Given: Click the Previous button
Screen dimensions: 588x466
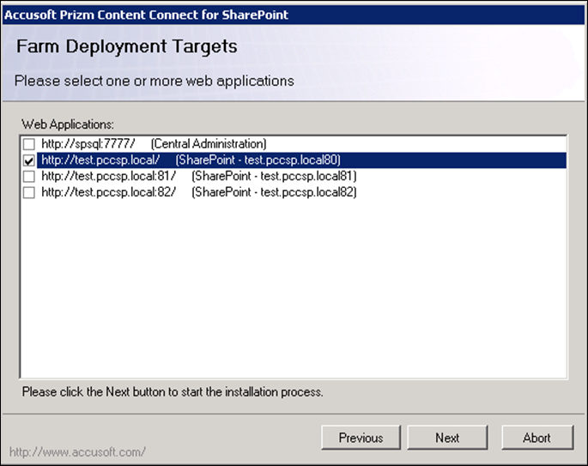Looking at the screenshot, I should 361,438.
